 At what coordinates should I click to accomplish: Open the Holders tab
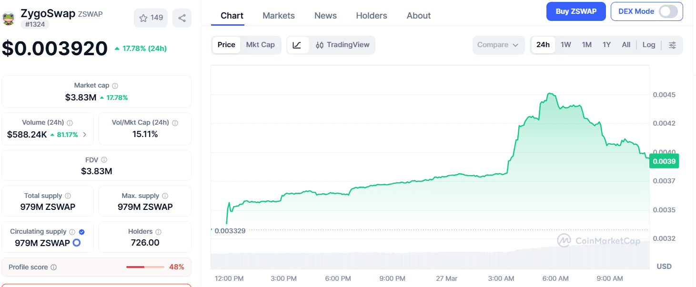371,15
